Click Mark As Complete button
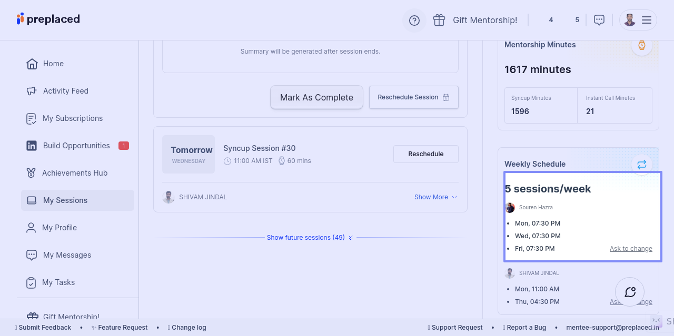674x336 pixels. tap(316, 97)
